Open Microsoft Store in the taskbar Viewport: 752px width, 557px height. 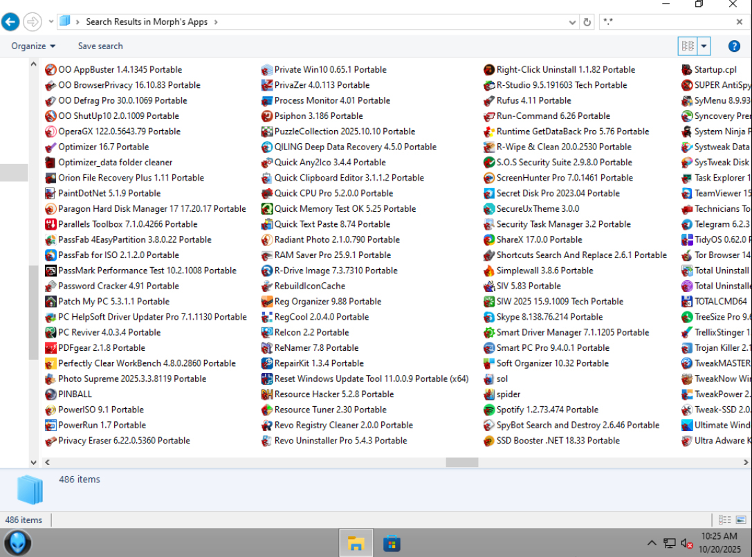tap(392, 543)
